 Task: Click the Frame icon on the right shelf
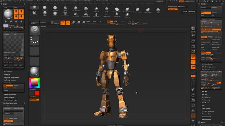pos(193,85)
